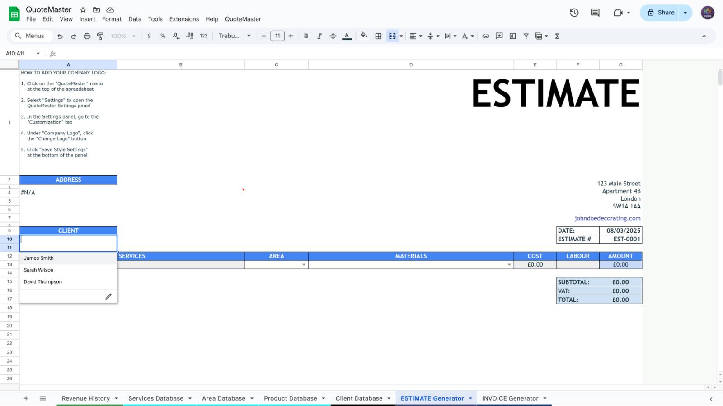Open the functions sigma menu
The width and height of the screenshot is (723, 406).
pos(557,36)
